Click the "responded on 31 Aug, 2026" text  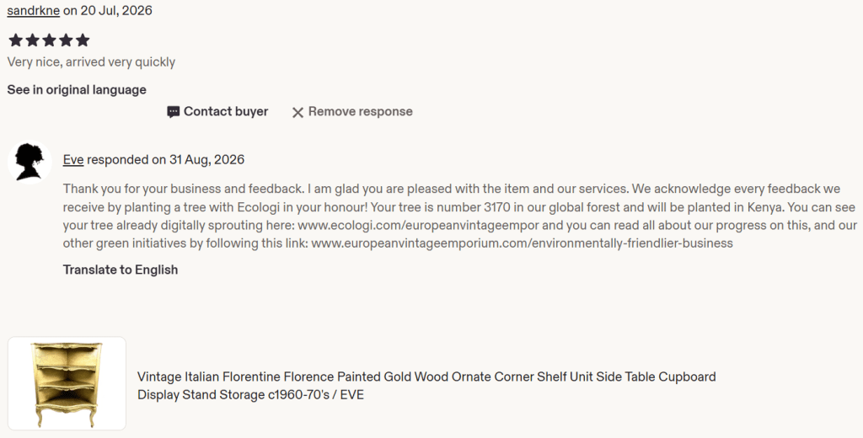166,159
